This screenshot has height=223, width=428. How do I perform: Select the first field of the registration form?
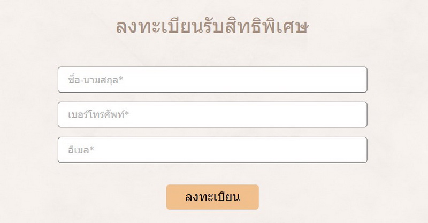click(212, 80)
